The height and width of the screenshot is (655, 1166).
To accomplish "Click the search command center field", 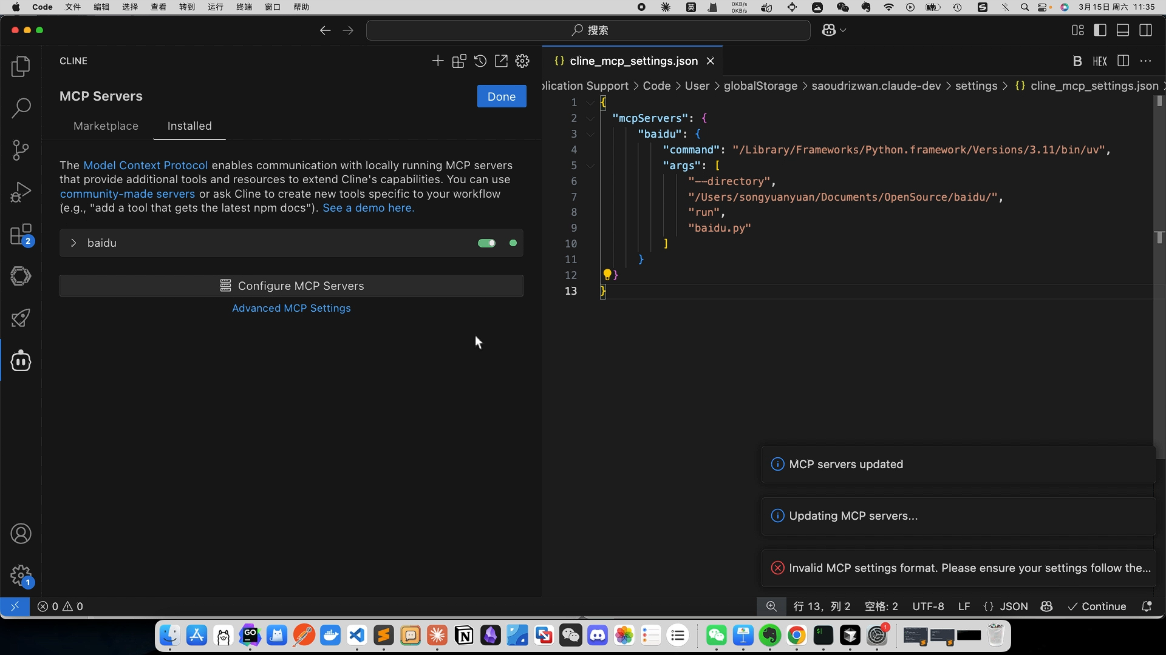I will click(x=588, y=30).
